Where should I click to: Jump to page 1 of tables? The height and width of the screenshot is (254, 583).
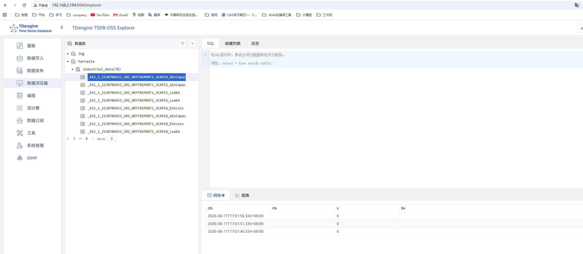tap(74, 139)
